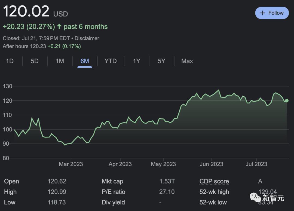Click the Mar 2023 axis label
This screenshot has width=294, height=211.
point(71,164)
